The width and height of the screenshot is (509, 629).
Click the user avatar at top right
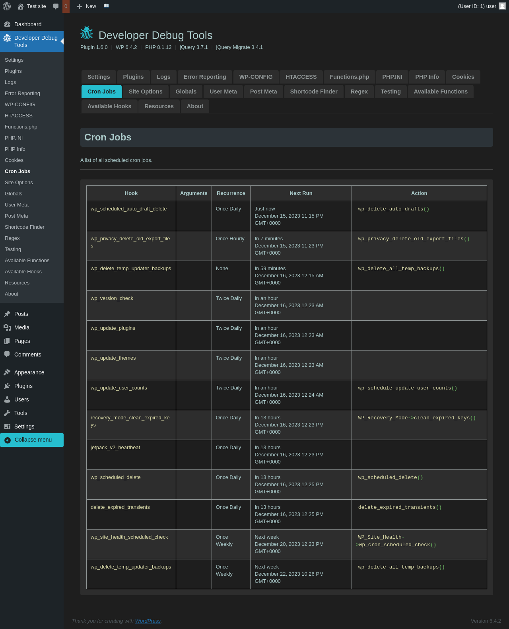[502, 6]
